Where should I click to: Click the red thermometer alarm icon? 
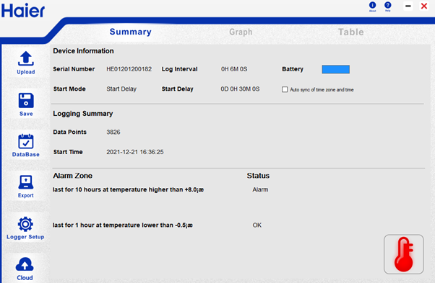[x=404, y=254]
